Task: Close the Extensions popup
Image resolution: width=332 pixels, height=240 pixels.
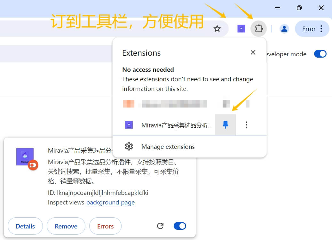Action: pyautogui.click(x=253, y=52)
